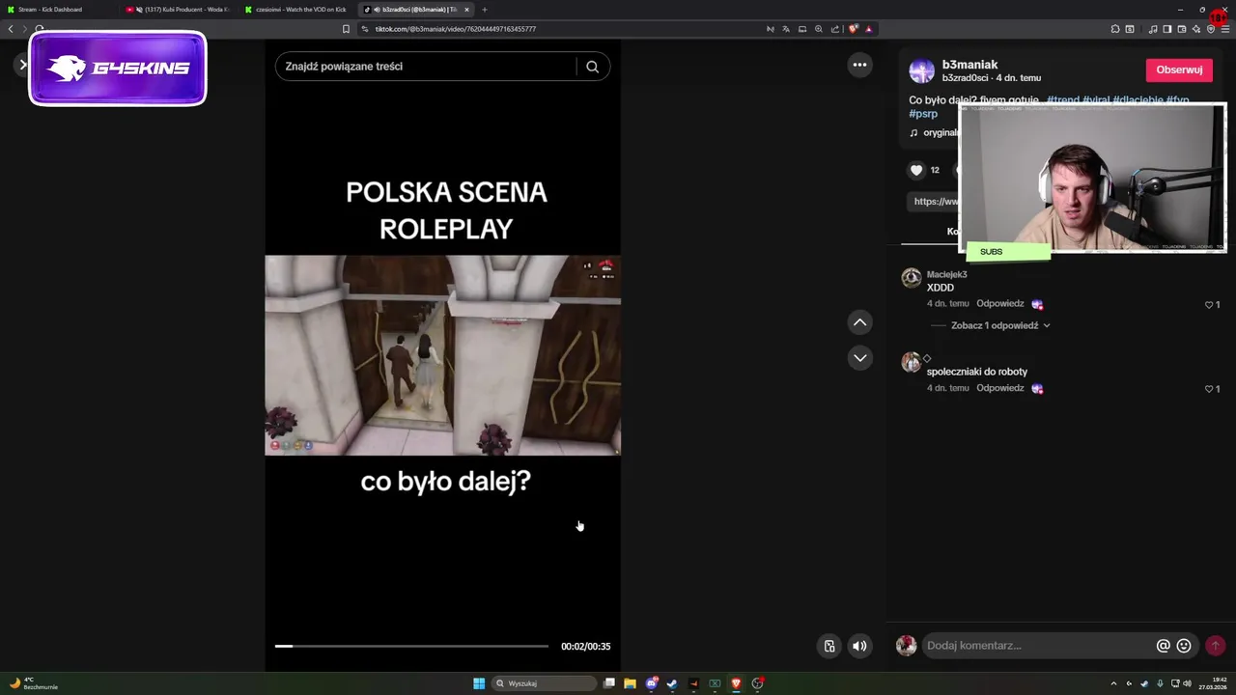Screen dimensions: 1236x695
Task: Open OBS Studio taskbar icon
Action: point(758,683)
